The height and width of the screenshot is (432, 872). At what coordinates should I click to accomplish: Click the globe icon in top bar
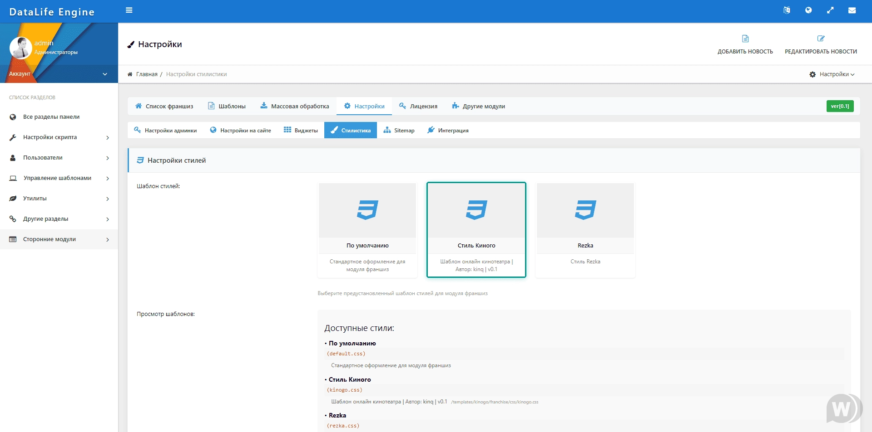point(808,10)
